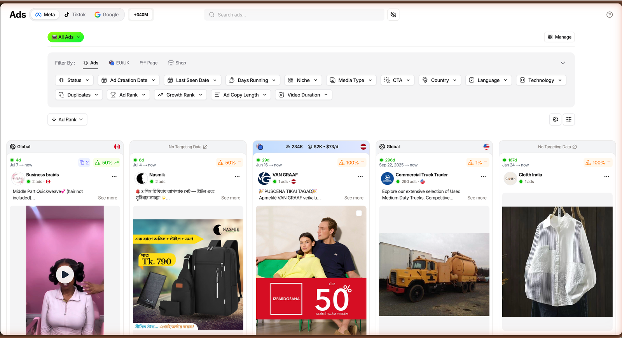
Task: Click the green All Ads button
Action: (66, 37)
